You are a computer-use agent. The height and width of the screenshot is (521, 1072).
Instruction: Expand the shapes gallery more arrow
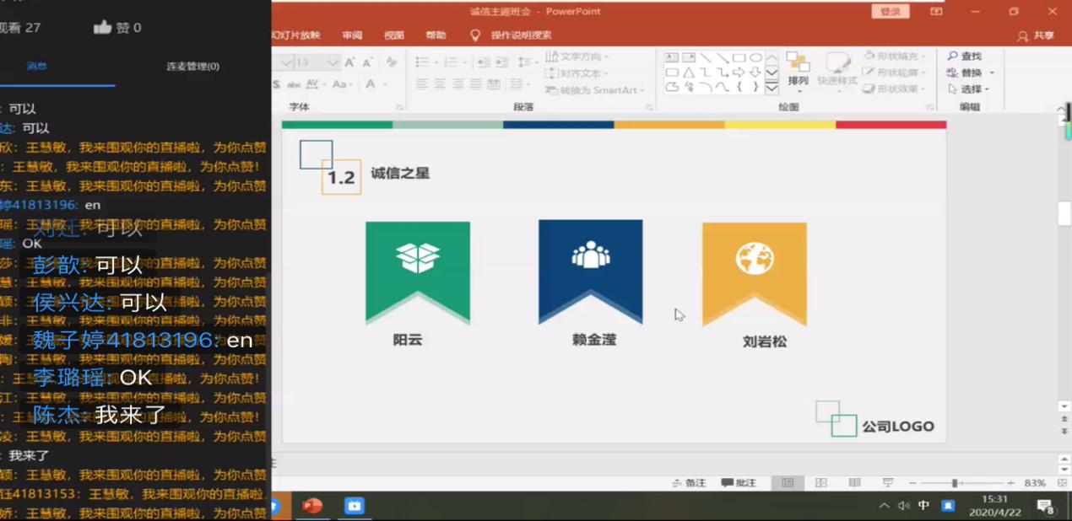coord(772,87)
